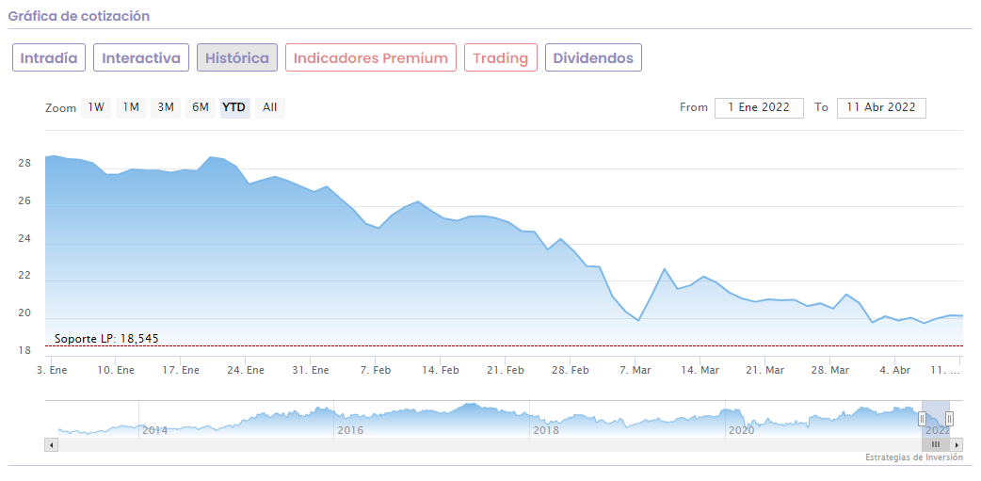Viewport: 981px width, 481px height.
Task: Set zoom range to 1M
Action: pyautogui.click(x=131, y=107)
